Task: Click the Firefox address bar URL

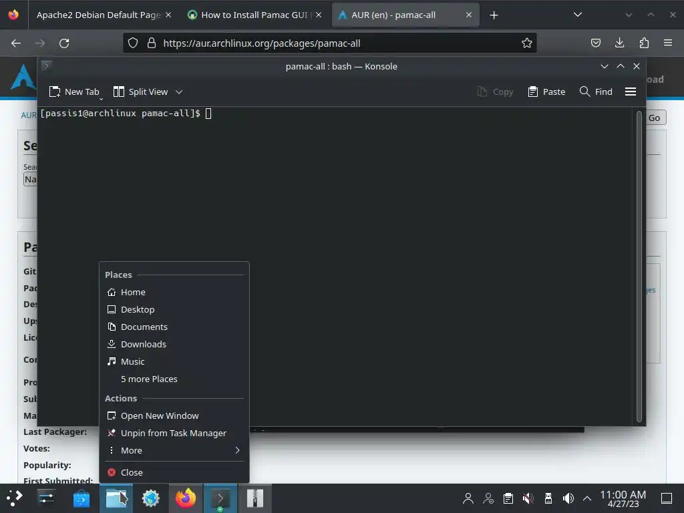Action: [262, 43]
